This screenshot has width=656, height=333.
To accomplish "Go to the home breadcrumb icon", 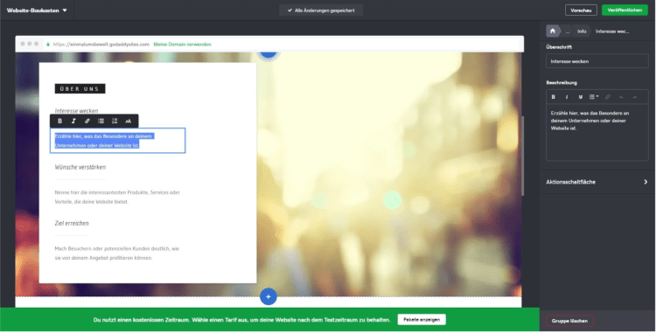I will click(x=553, y=31).
